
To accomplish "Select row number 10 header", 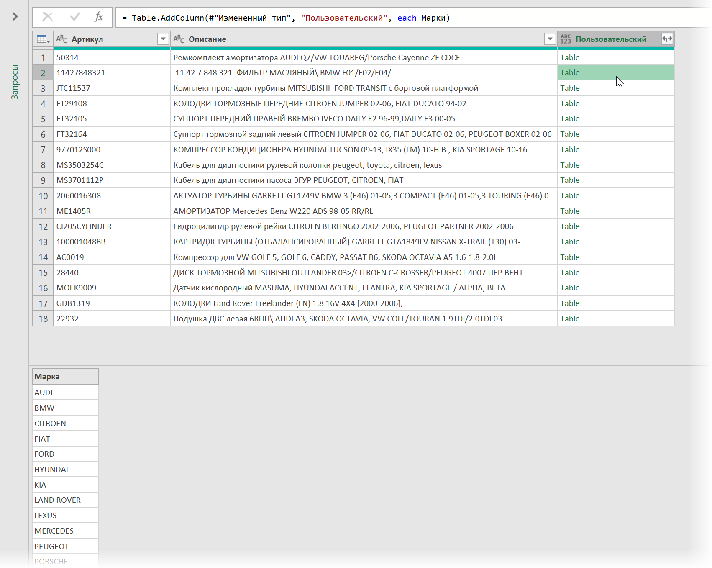I will (x=43, y=196).
